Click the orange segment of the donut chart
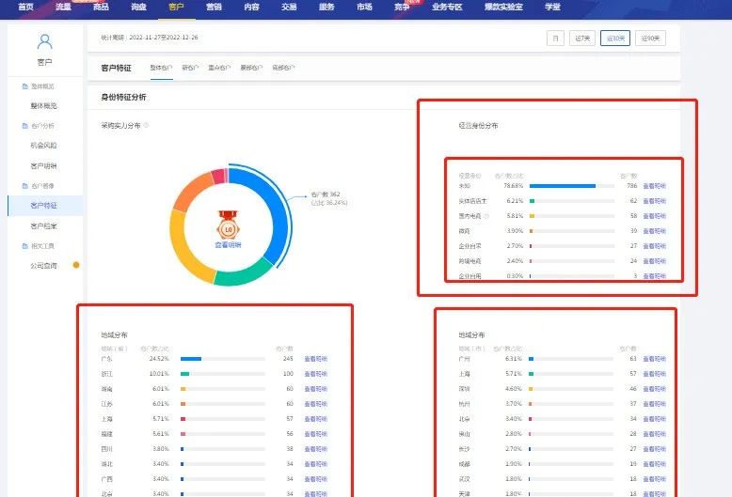Screen dimensions: 732x497 pos(189,191)
